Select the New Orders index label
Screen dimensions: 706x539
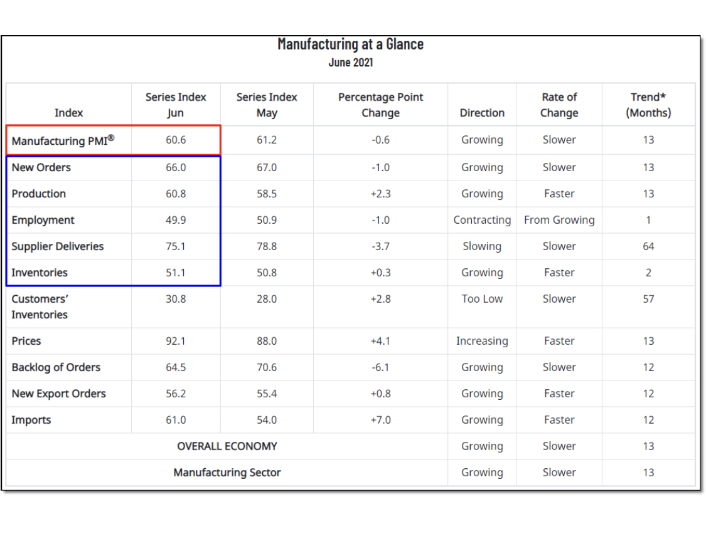click(x=41, y=167)
